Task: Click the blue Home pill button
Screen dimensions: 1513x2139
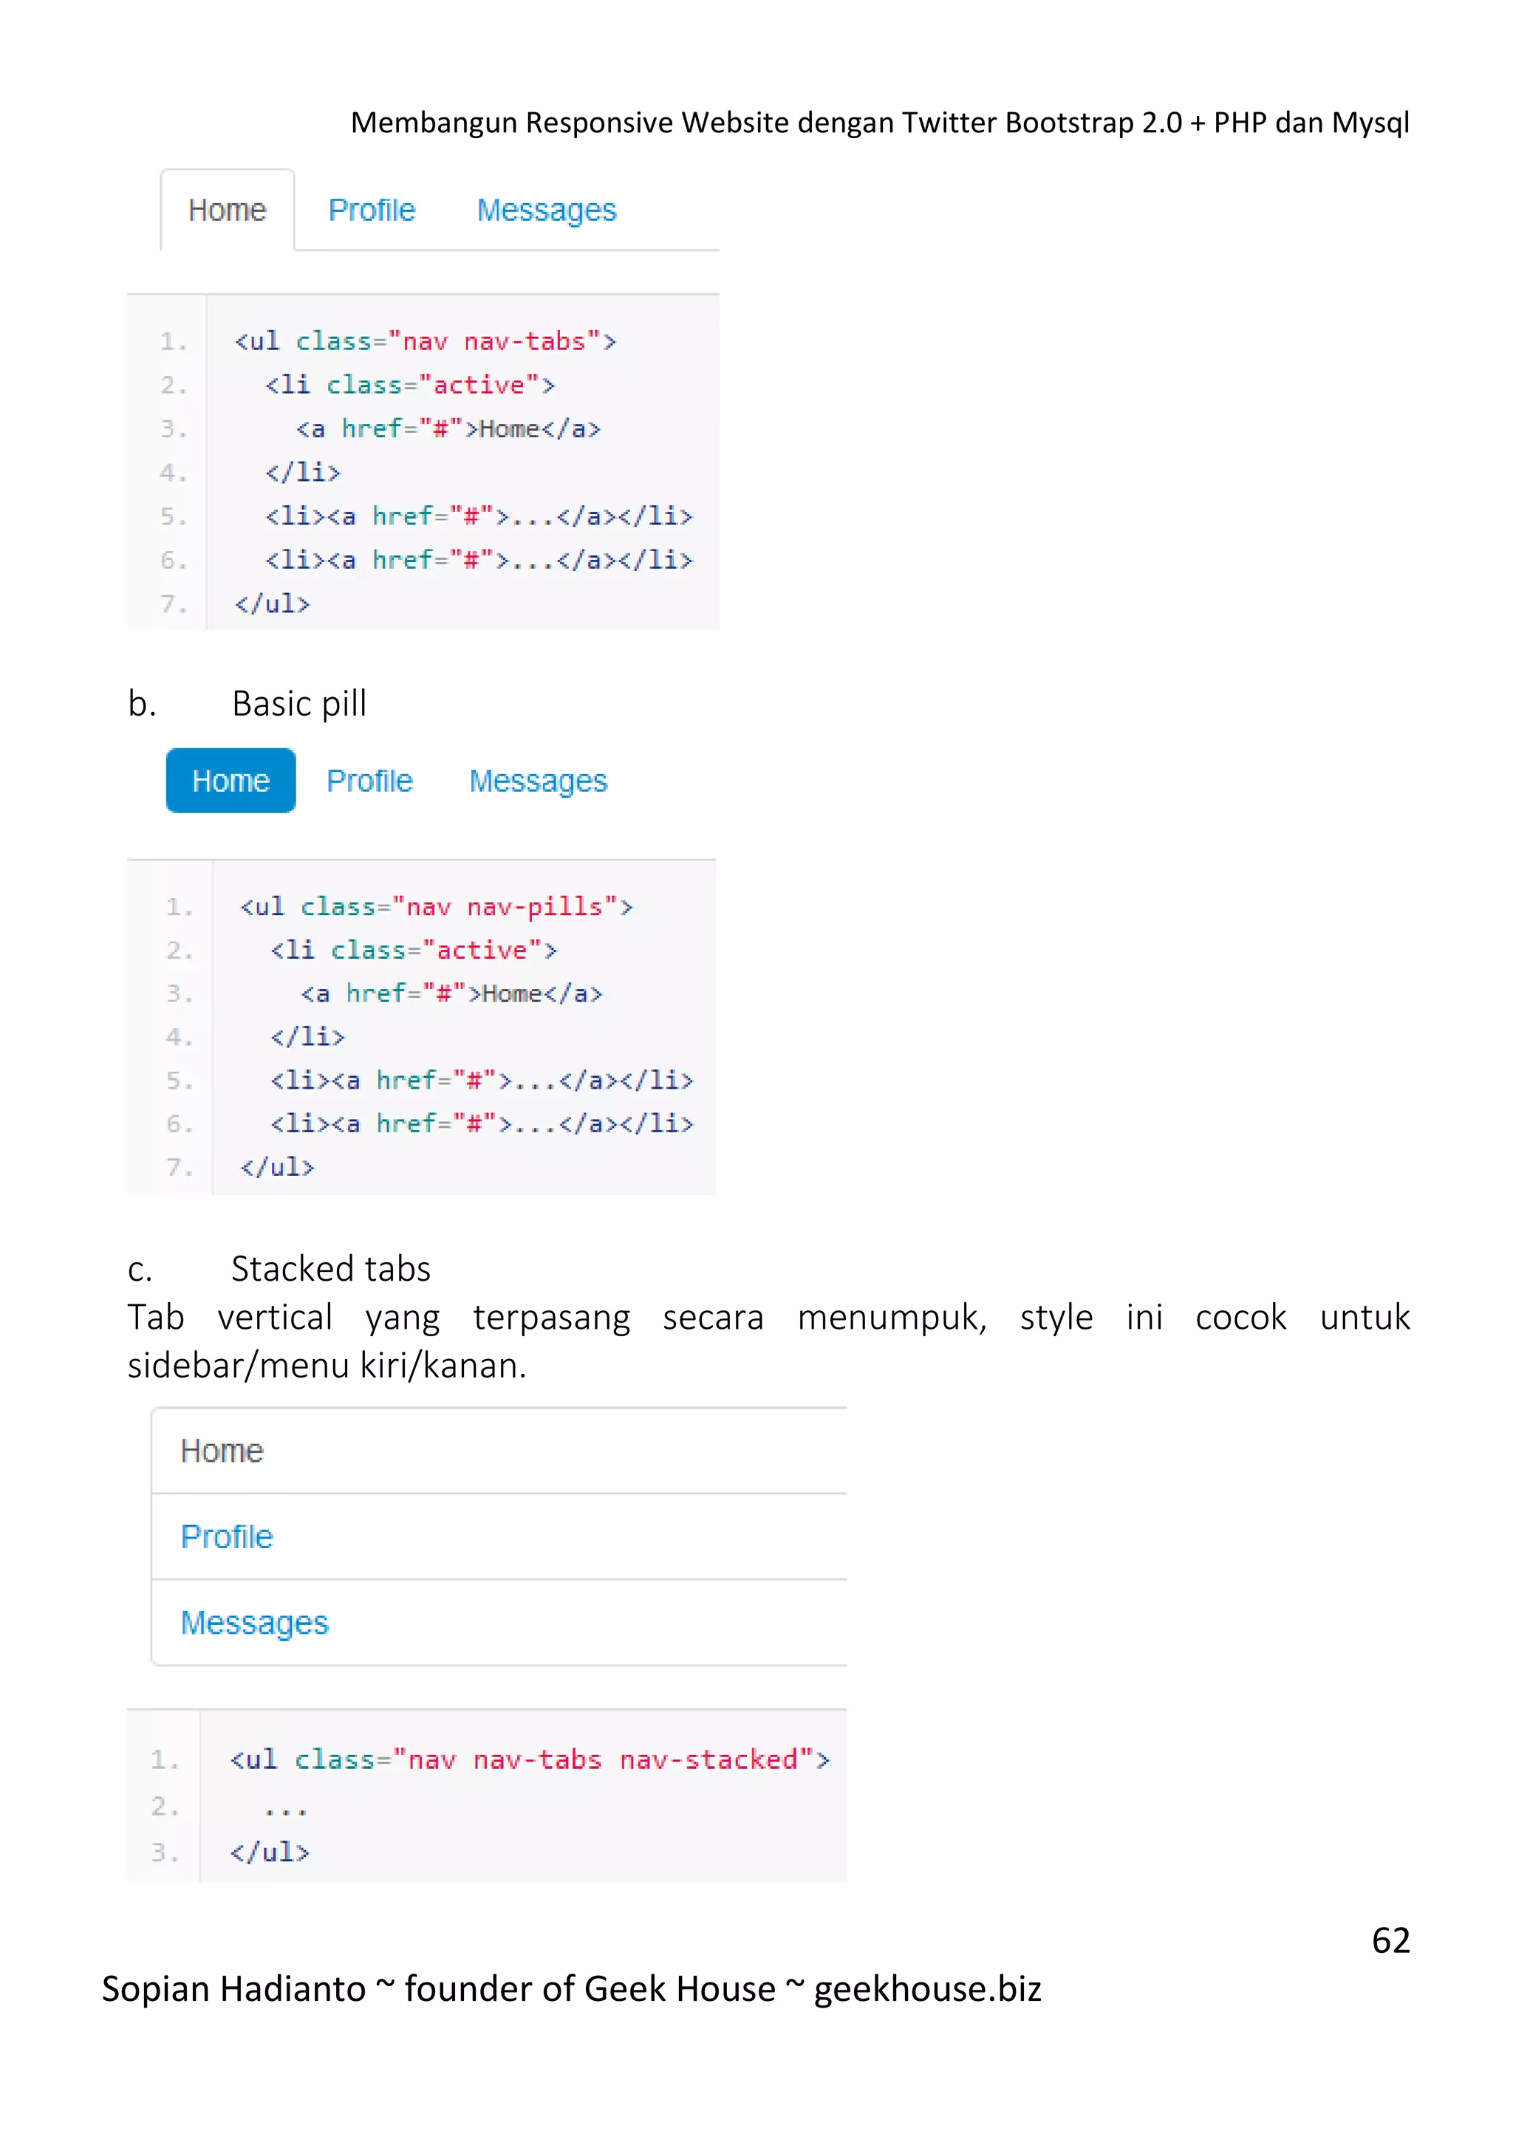Action: (x=231, y=781)
